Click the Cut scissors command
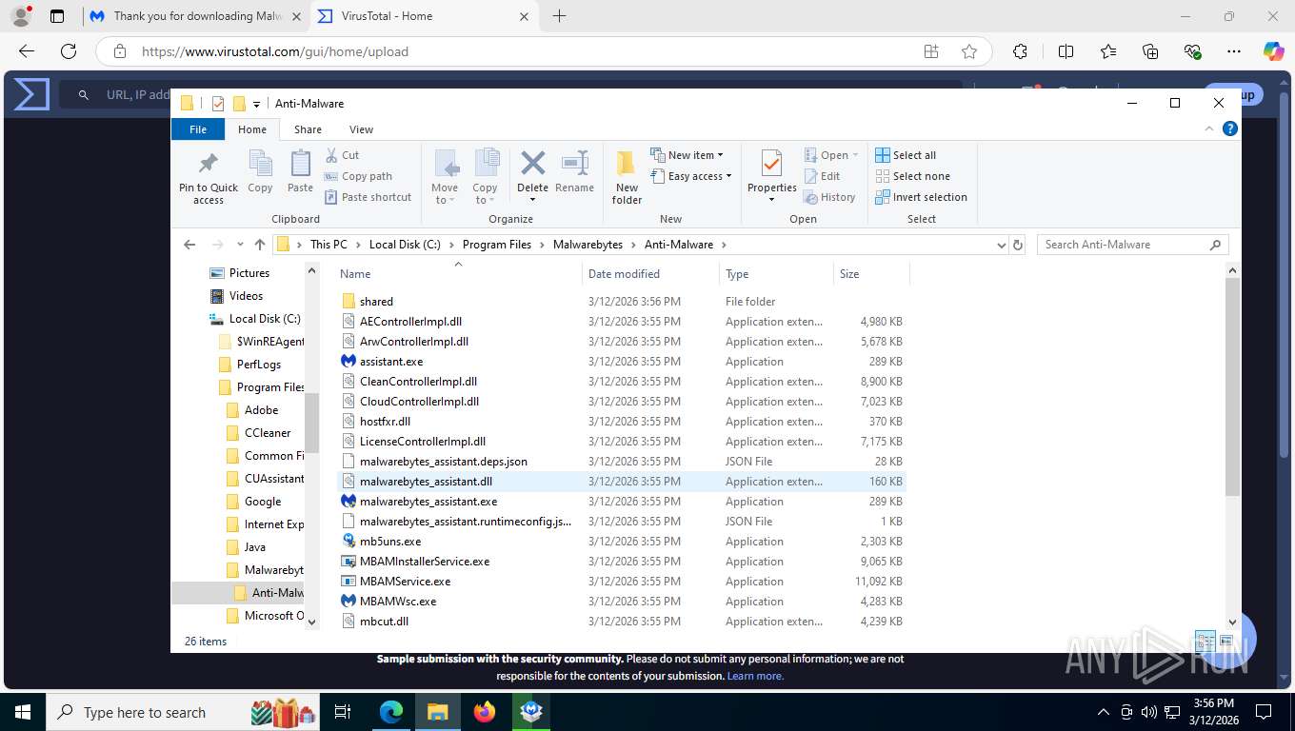 pos(342,155)
